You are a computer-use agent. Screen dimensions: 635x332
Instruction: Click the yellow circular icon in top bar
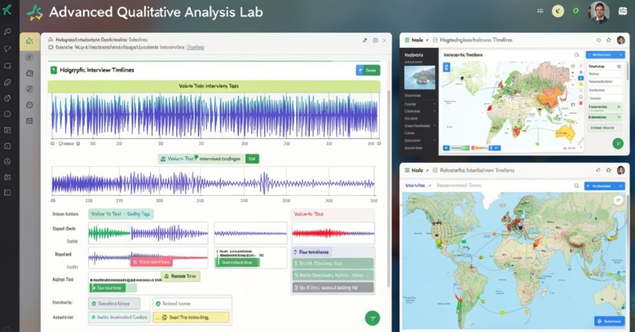point(558,11)
